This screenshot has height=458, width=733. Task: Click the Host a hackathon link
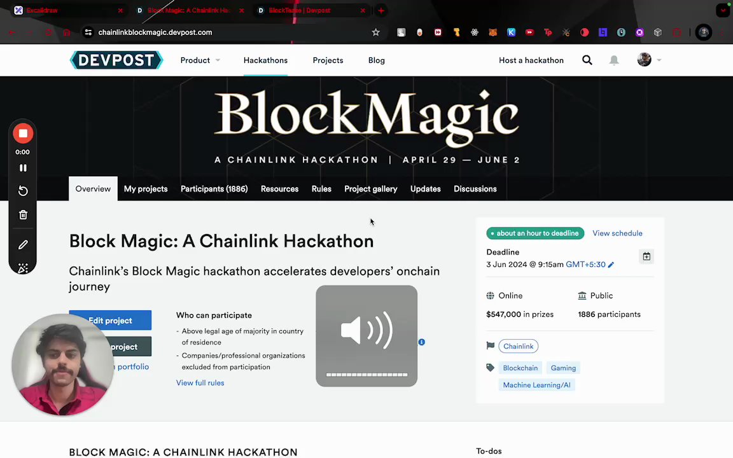pyautogui.click(x=531, y=60)
